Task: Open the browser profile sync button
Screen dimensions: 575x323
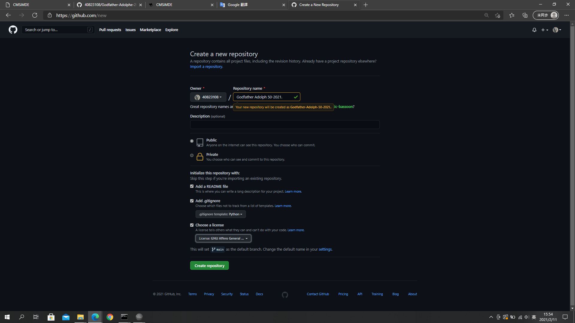Action: [x=546, y=15]
